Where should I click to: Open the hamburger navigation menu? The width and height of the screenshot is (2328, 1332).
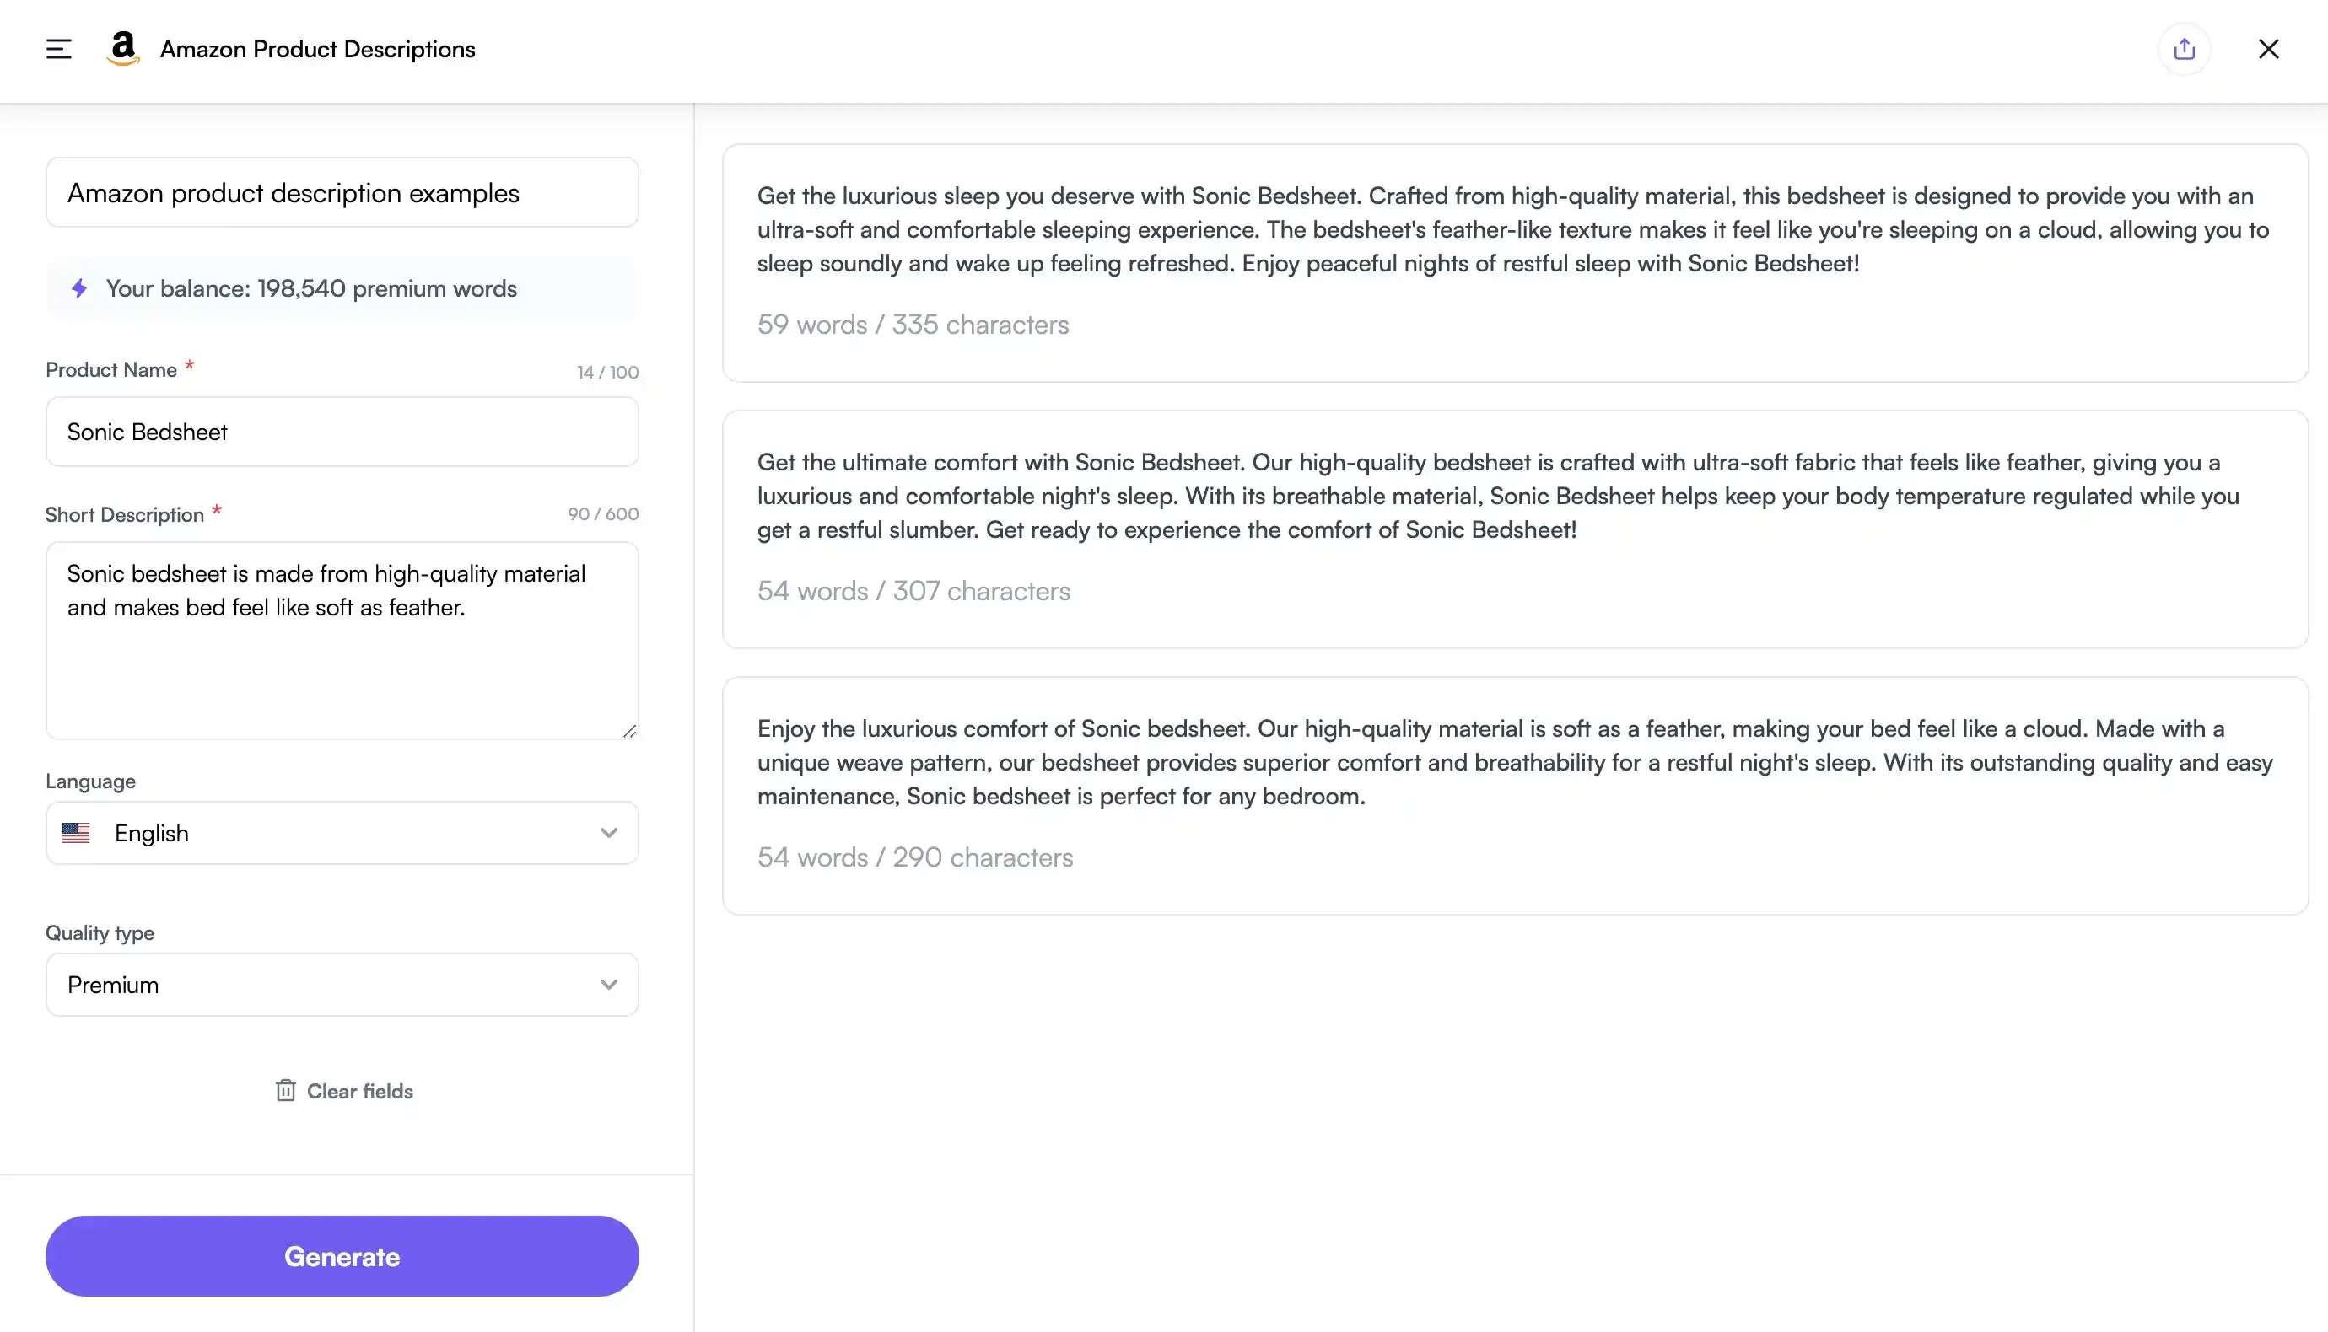pyautogui.click(x=57, y=49)
